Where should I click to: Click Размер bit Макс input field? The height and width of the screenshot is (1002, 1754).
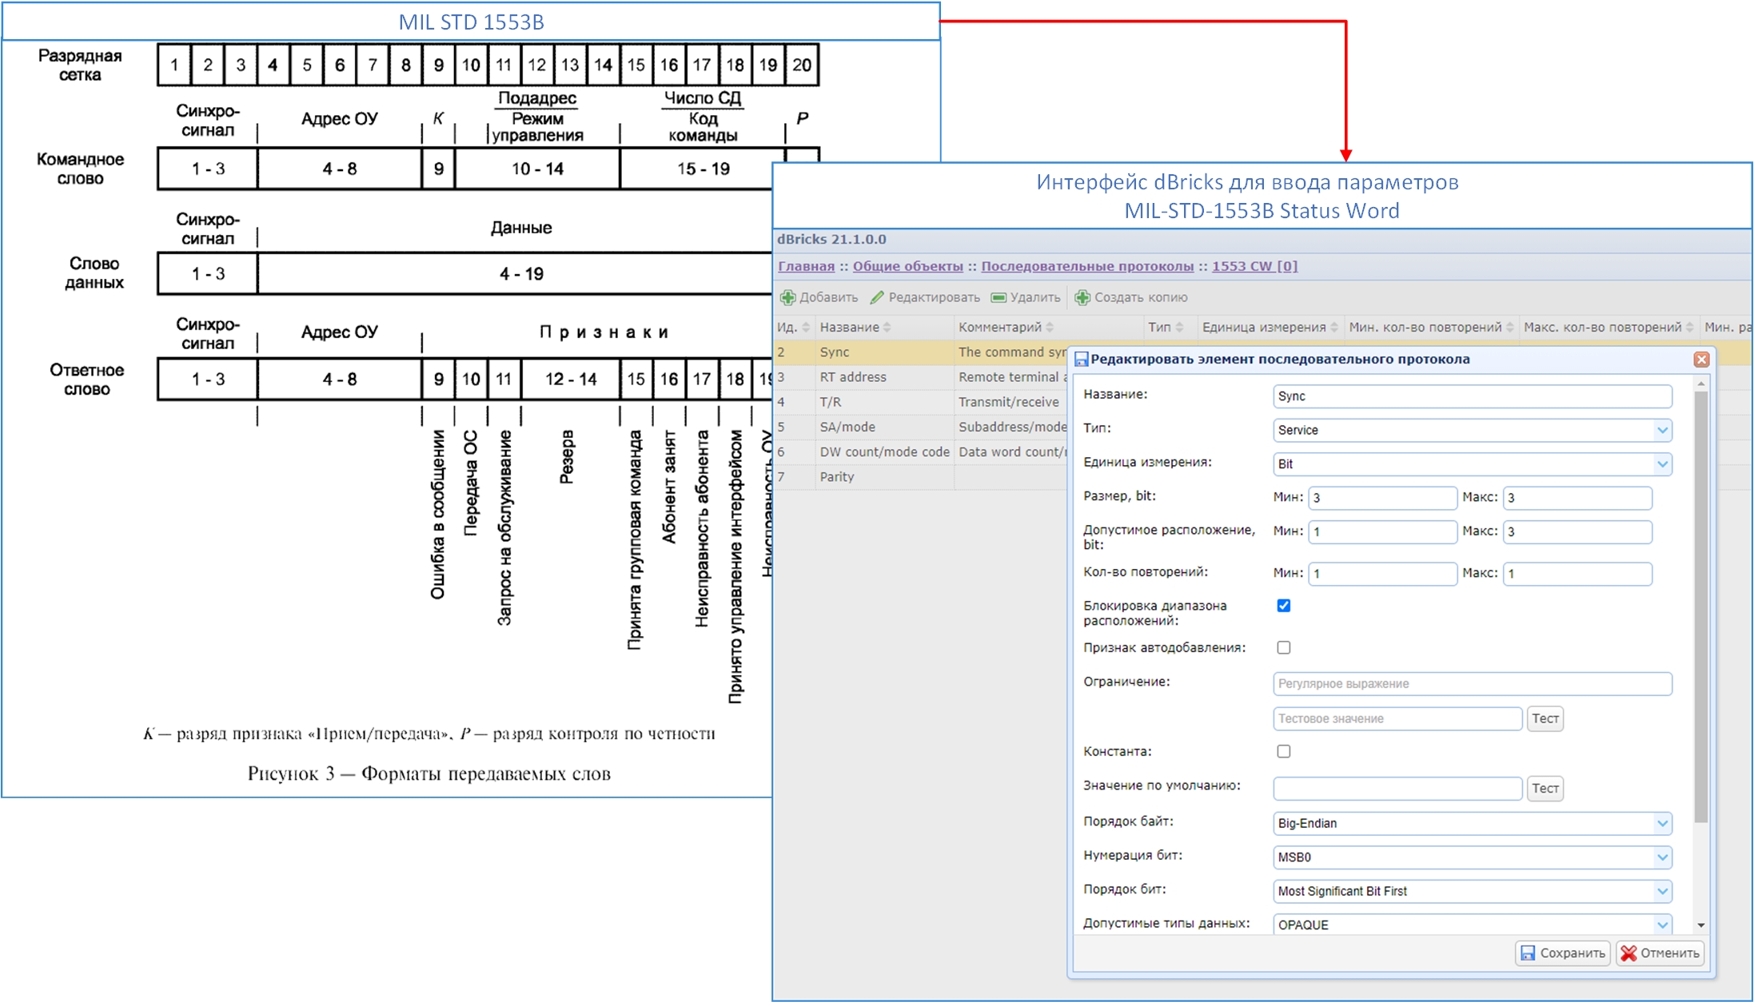coord(1577,499)
